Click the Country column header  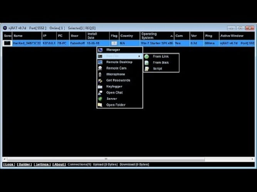129,36
